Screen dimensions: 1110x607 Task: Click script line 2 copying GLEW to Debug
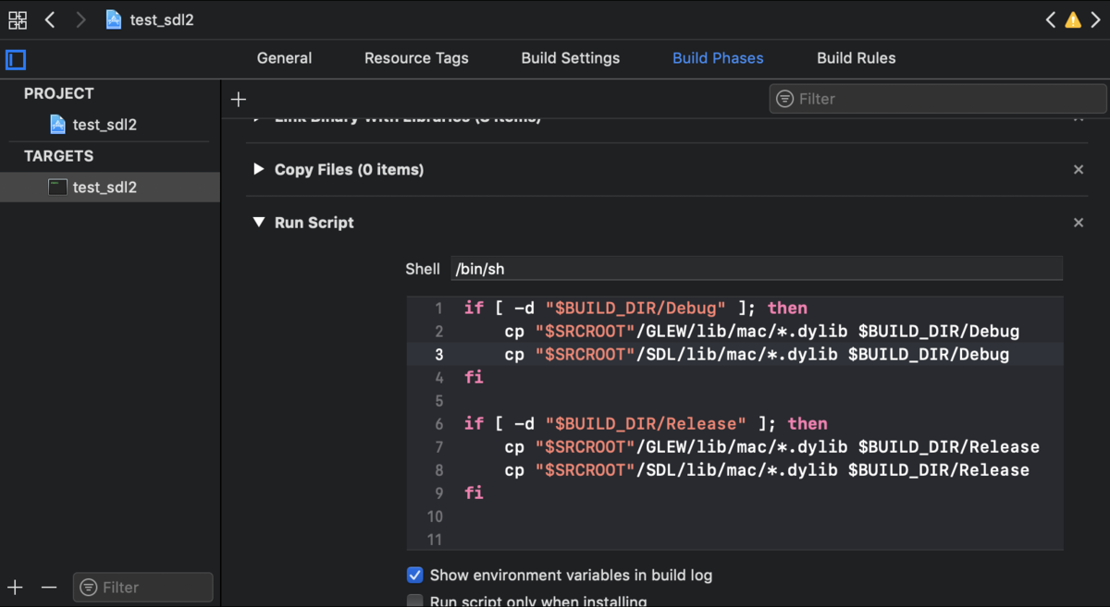pos(762,331)
